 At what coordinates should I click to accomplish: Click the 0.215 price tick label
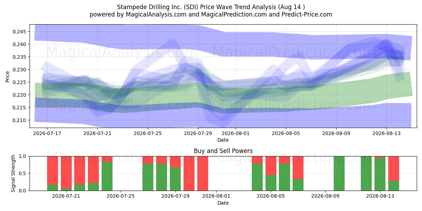coord(19,108)
